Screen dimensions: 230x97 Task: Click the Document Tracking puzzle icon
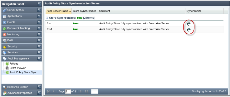5,28
